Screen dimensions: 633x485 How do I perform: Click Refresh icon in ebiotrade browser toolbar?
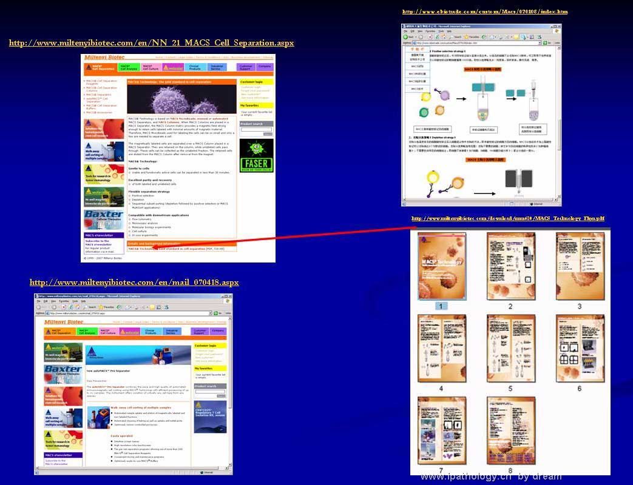coord(437,37)
